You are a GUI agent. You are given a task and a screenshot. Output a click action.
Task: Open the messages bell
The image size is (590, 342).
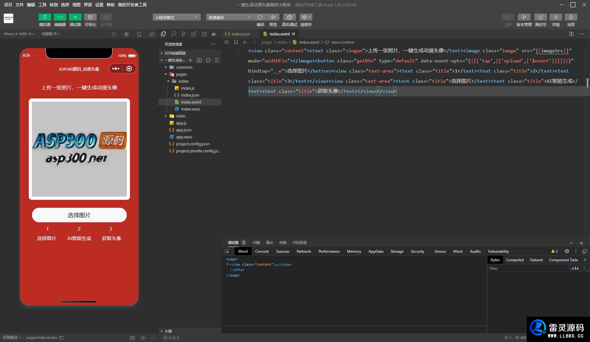point(571,17)
